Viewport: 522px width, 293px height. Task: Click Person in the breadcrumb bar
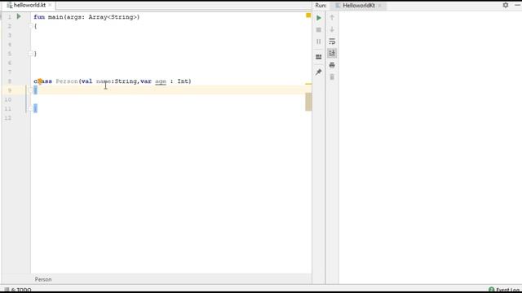click(x=43, y=279)
